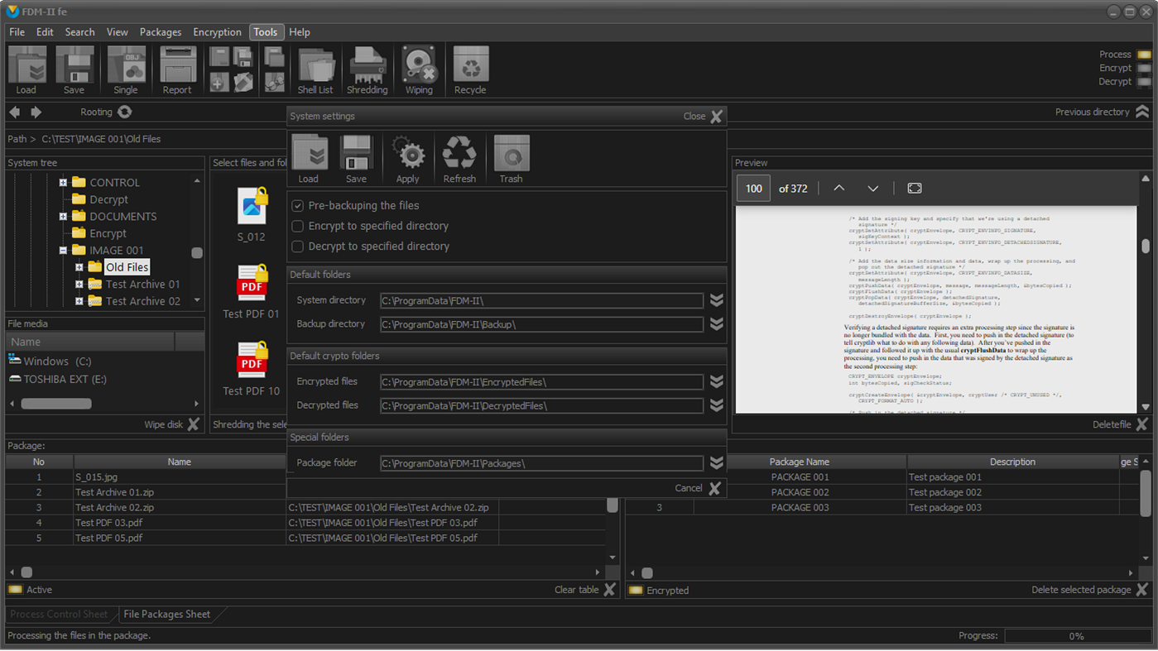
Task: Toggle fullscreen in the Preview pane
Action: (x=915, y=189)
